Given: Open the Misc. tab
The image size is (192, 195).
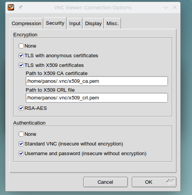Looking at the screenshot, I should pyautogui.click(x=113, y=24).
